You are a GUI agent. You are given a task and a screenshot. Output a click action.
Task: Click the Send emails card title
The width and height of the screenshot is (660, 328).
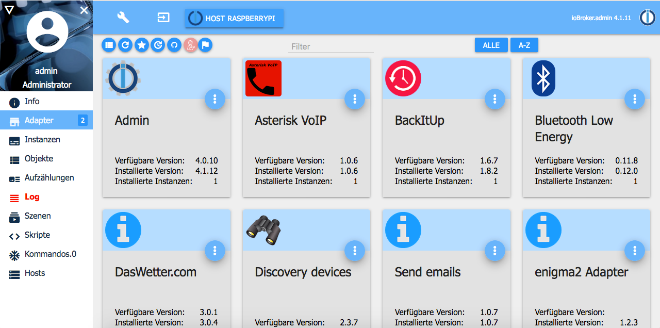tap(428, 272)
